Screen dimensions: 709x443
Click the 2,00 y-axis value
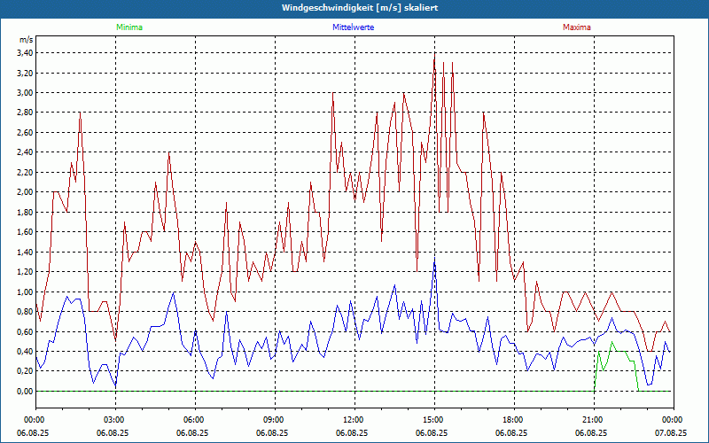point(25,192)
